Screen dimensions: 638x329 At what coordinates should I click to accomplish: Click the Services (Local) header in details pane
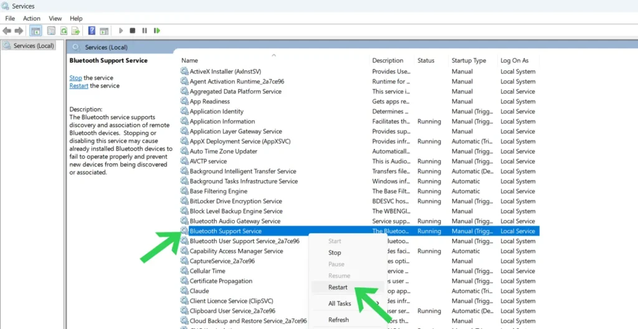tap(106, 47)
